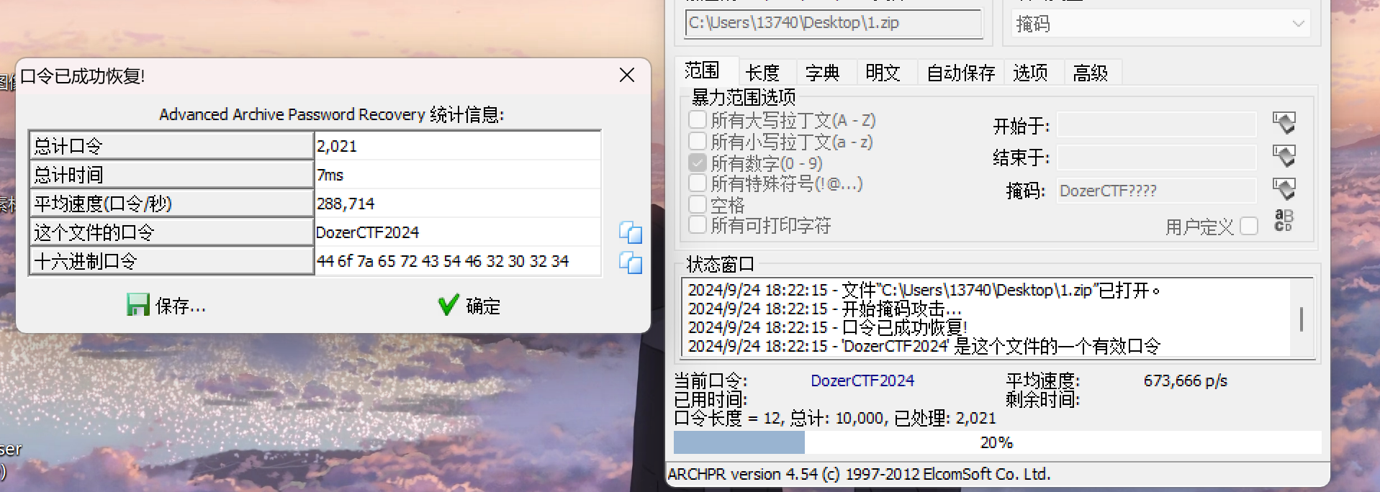This screenshot has width=1380, height=492.
Task: Click the icon beside 结束于 field
Action: tap(1284, 156)
